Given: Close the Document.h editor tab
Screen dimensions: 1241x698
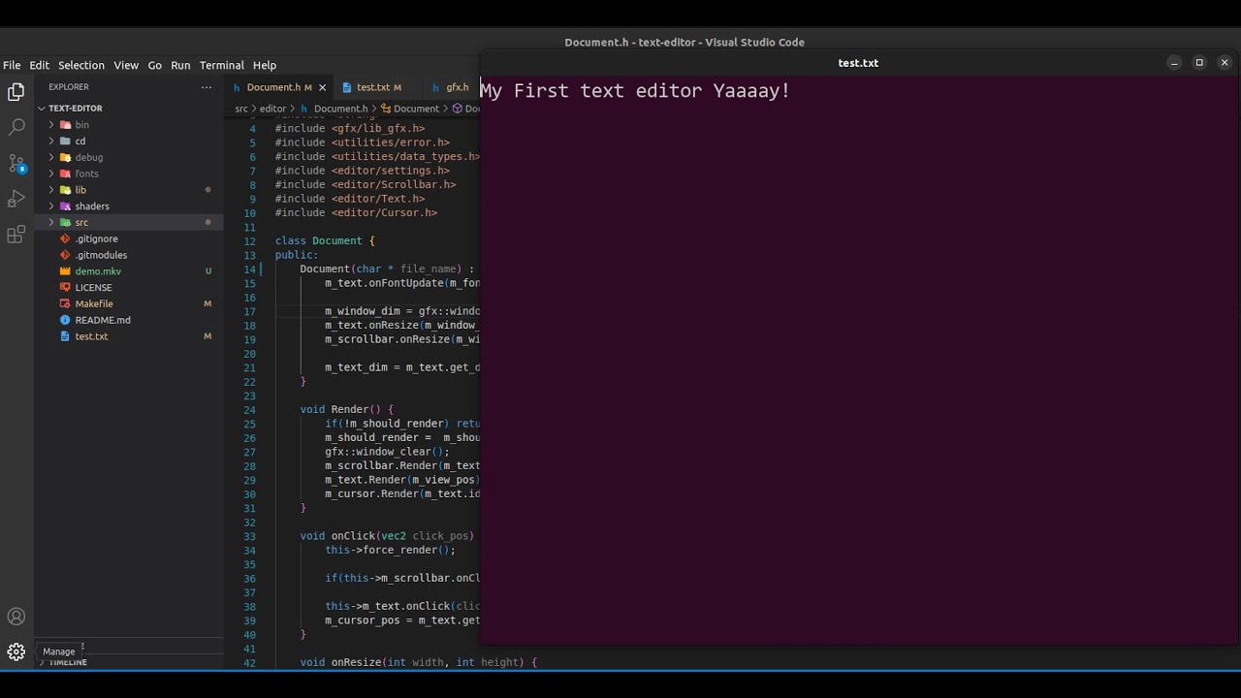Looking at the screenshot, I should coord(323,87).
